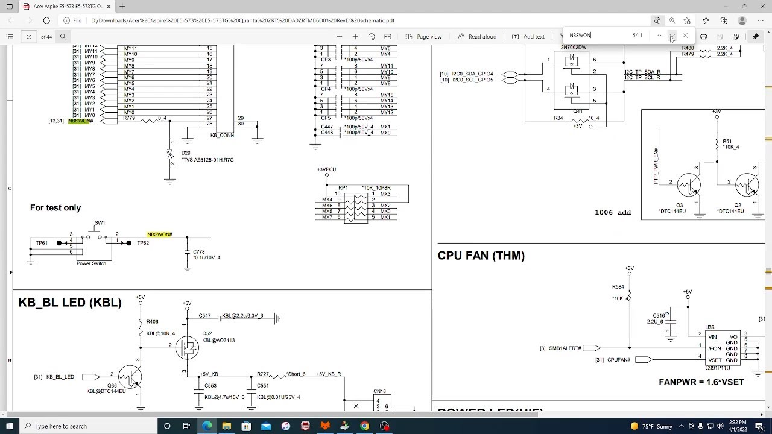View site information via File icon
772x434 pixels.
coord(73,20)
